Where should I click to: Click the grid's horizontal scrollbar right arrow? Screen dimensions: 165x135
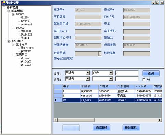point(160,120)
